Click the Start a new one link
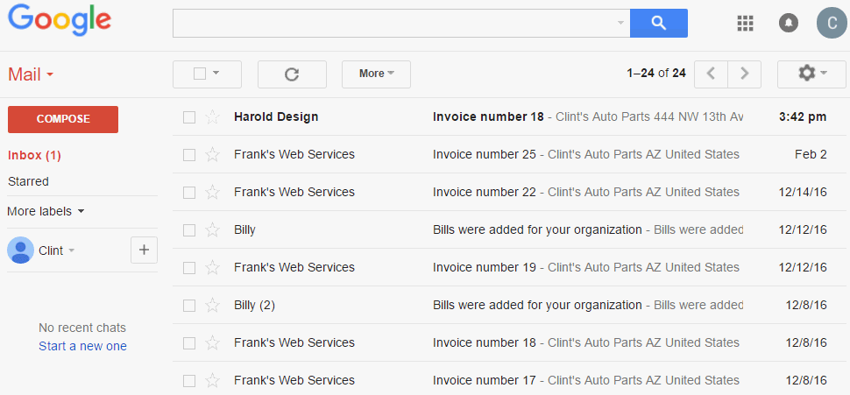The height and width of the screenshot is (395, 850). (x=82, y=346)
